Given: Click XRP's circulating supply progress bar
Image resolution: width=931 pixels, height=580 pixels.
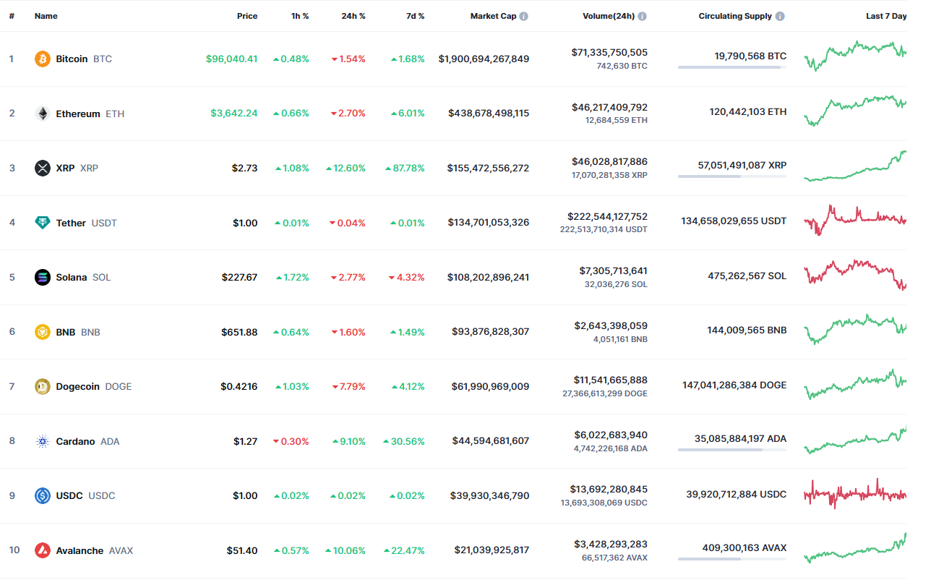Looking at the screenshot, I should coord(732,176).
